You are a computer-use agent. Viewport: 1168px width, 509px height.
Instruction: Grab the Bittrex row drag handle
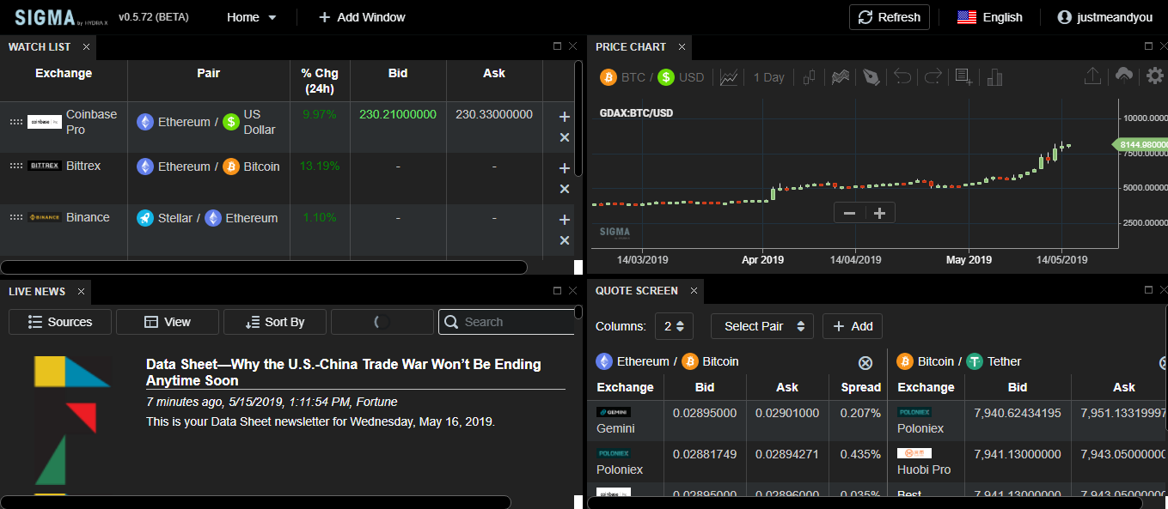pyautogui.click(x=15, y=166)
